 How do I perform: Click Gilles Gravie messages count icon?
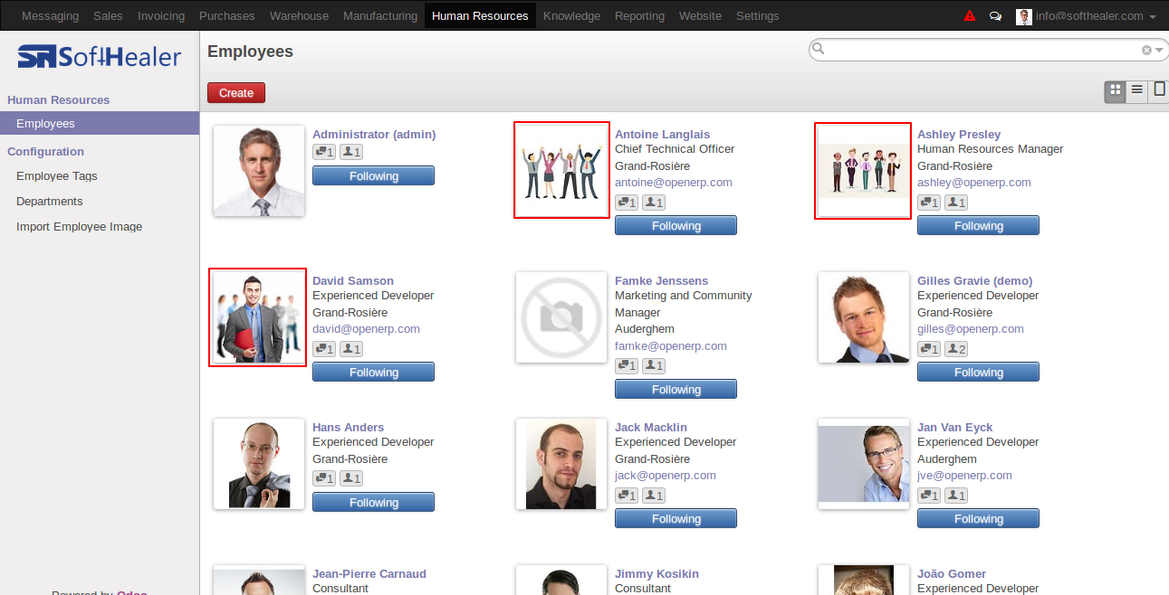pyautogui.click(x=929, y=349)
